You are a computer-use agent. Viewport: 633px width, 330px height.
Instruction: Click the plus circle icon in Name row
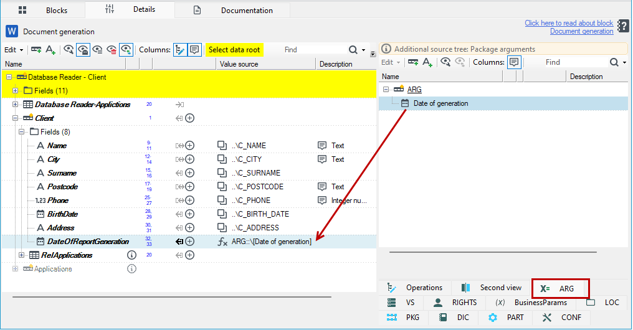point(190,145)
